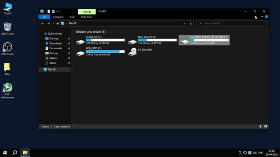Open the network tray icon

[x=245, y=153]
